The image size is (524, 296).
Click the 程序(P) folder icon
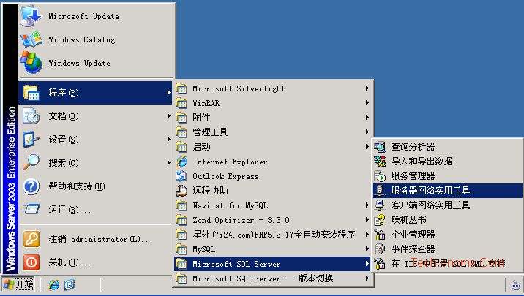click(31, 92)
